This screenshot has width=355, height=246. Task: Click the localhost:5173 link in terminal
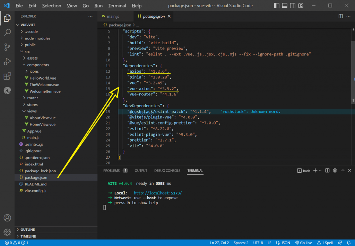click(158, 193)
